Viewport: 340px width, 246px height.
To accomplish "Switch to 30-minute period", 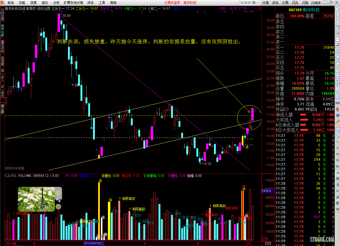I will pyautogui.click(x=337, y=160).
